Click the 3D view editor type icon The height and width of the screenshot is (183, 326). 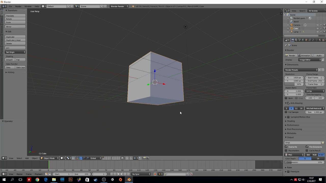pos(4,158)
